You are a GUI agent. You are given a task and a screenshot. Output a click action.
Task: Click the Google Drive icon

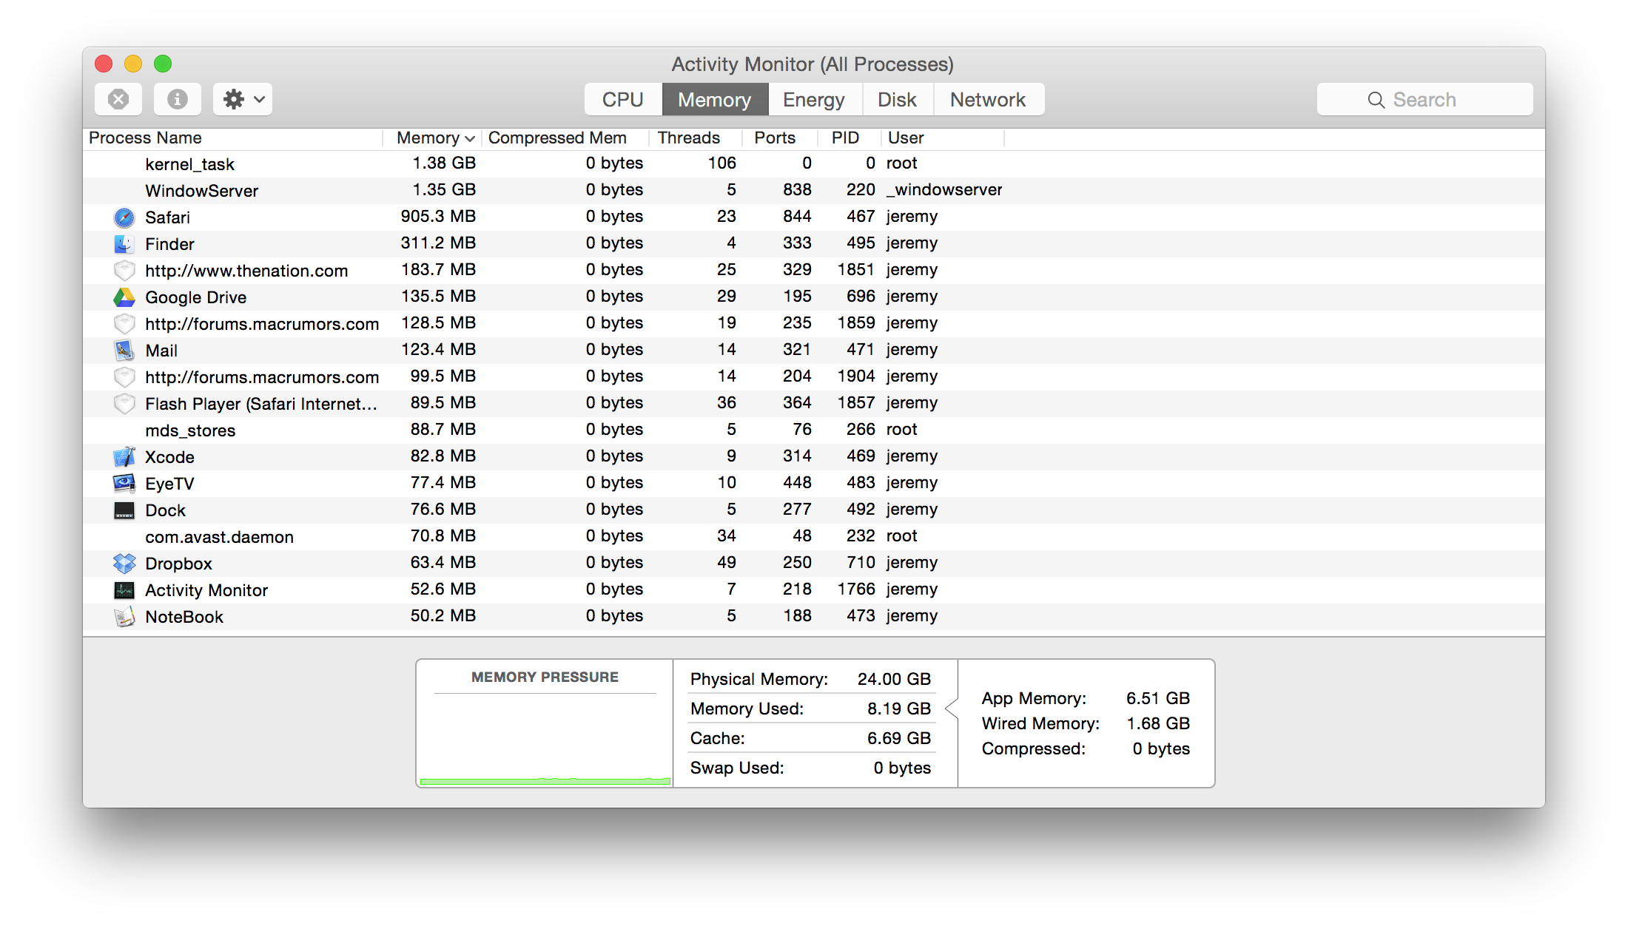pyautogui.click(x=124, y=297)
